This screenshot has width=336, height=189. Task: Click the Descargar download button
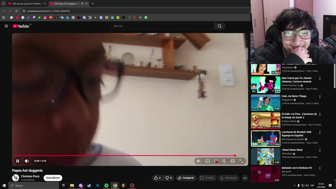228,178
